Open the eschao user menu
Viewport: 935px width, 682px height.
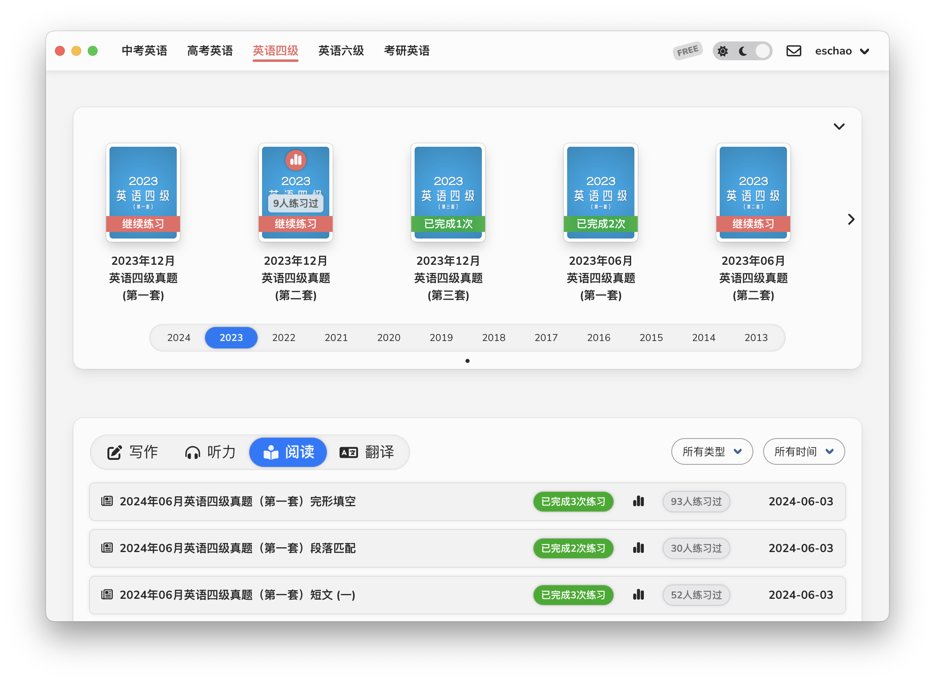841,51
